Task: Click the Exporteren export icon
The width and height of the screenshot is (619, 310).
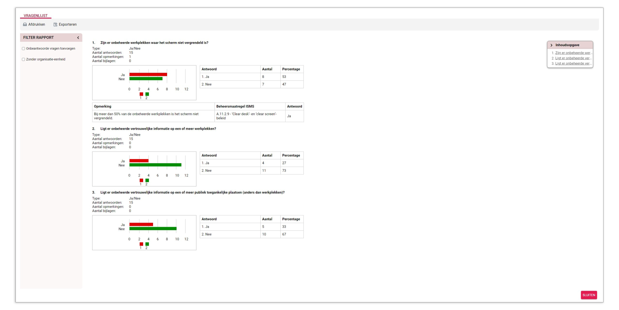Action: coord(55,24)
